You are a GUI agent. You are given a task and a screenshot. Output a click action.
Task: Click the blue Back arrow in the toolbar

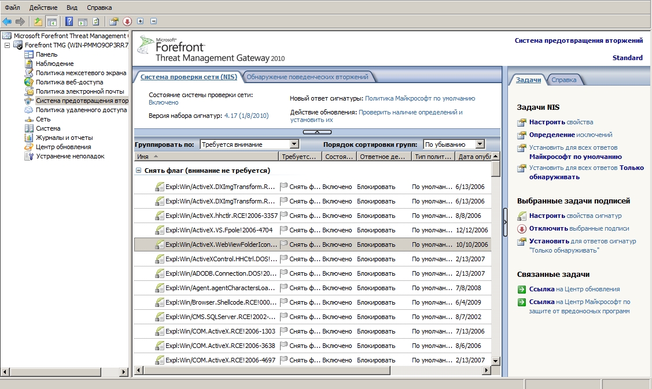(7, 21)
